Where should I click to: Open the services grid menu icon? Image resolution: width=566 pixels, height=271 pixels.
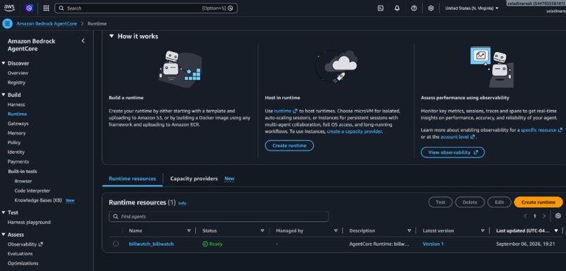tap(46, 8)
